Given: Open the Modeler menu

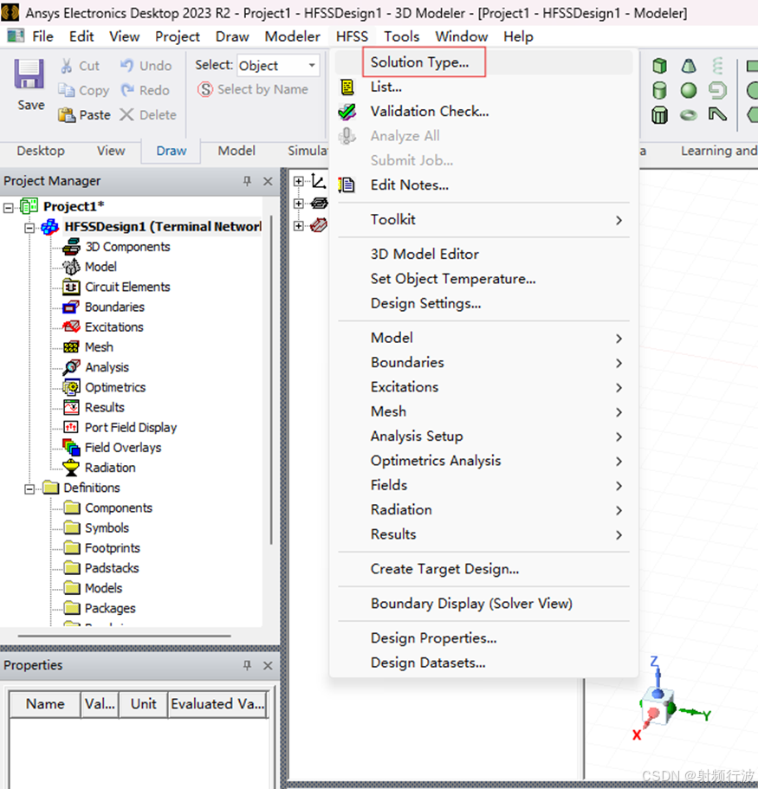Looking at the screenshot, I should click(x=293, y=36).
